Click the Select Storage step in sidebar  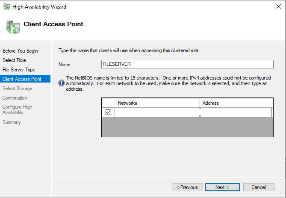(x=18, y=89)
